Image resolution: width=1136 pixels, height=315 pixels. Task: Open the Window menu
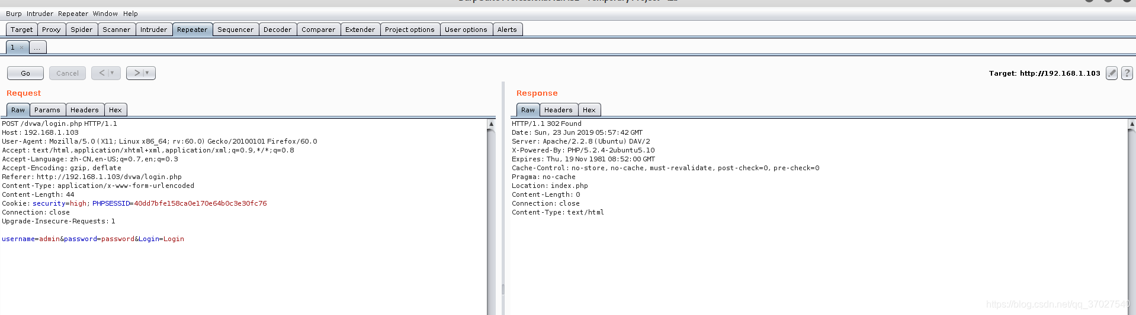pyautogui.click(x=105, y=14)
